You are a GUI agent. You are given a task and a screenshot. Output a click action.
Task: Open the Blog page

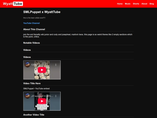(152, 4)
